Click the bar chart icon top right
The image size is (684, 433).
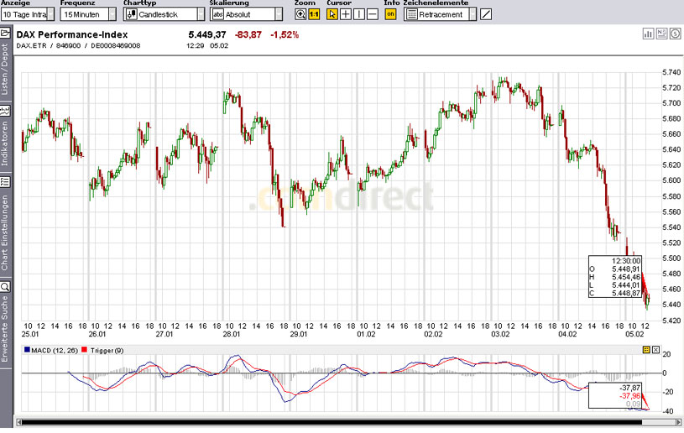[x=648, y=34]
